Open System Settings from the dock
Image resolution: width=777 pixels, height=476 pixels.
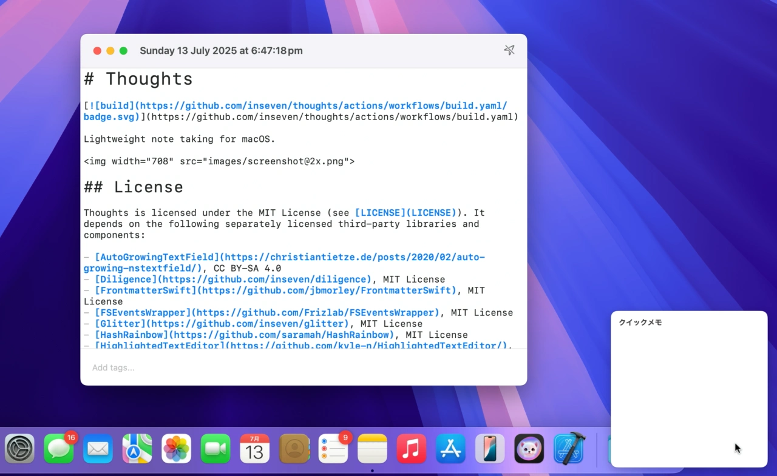(x=20, y=449)
